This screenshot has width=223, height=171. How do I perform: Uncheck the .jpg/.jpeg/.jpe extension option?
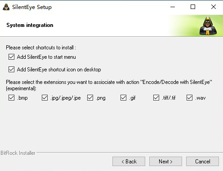click(x=45, y=98)
